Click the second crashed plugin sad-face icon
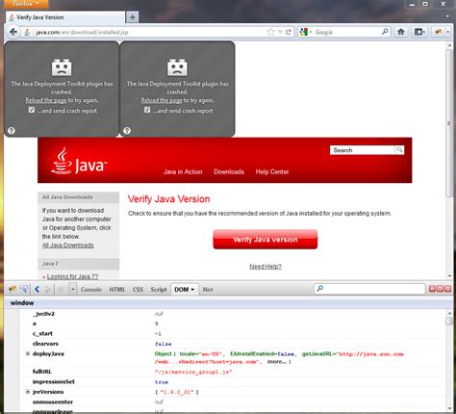Viewport: 456px width, 414px height. coord(177,67)
